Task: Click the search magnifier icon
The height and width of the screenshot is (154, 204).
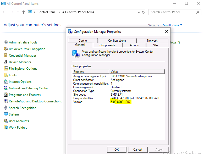Action: point(197,12)
